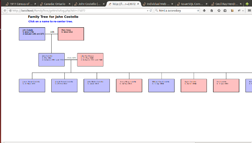Viewport: 252px width, 143px height.
Task: Click John Costello box with death between years
Action: click(52, 60)
